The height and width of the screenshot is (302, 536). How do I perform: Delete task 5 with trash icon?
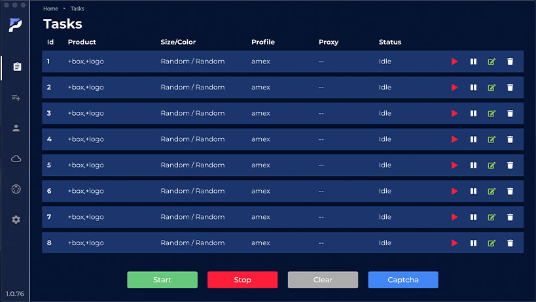[510, 165]
